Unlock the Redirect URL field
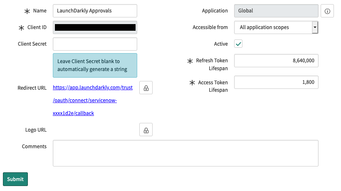341x191 pixels. click(x=146, y=88)
